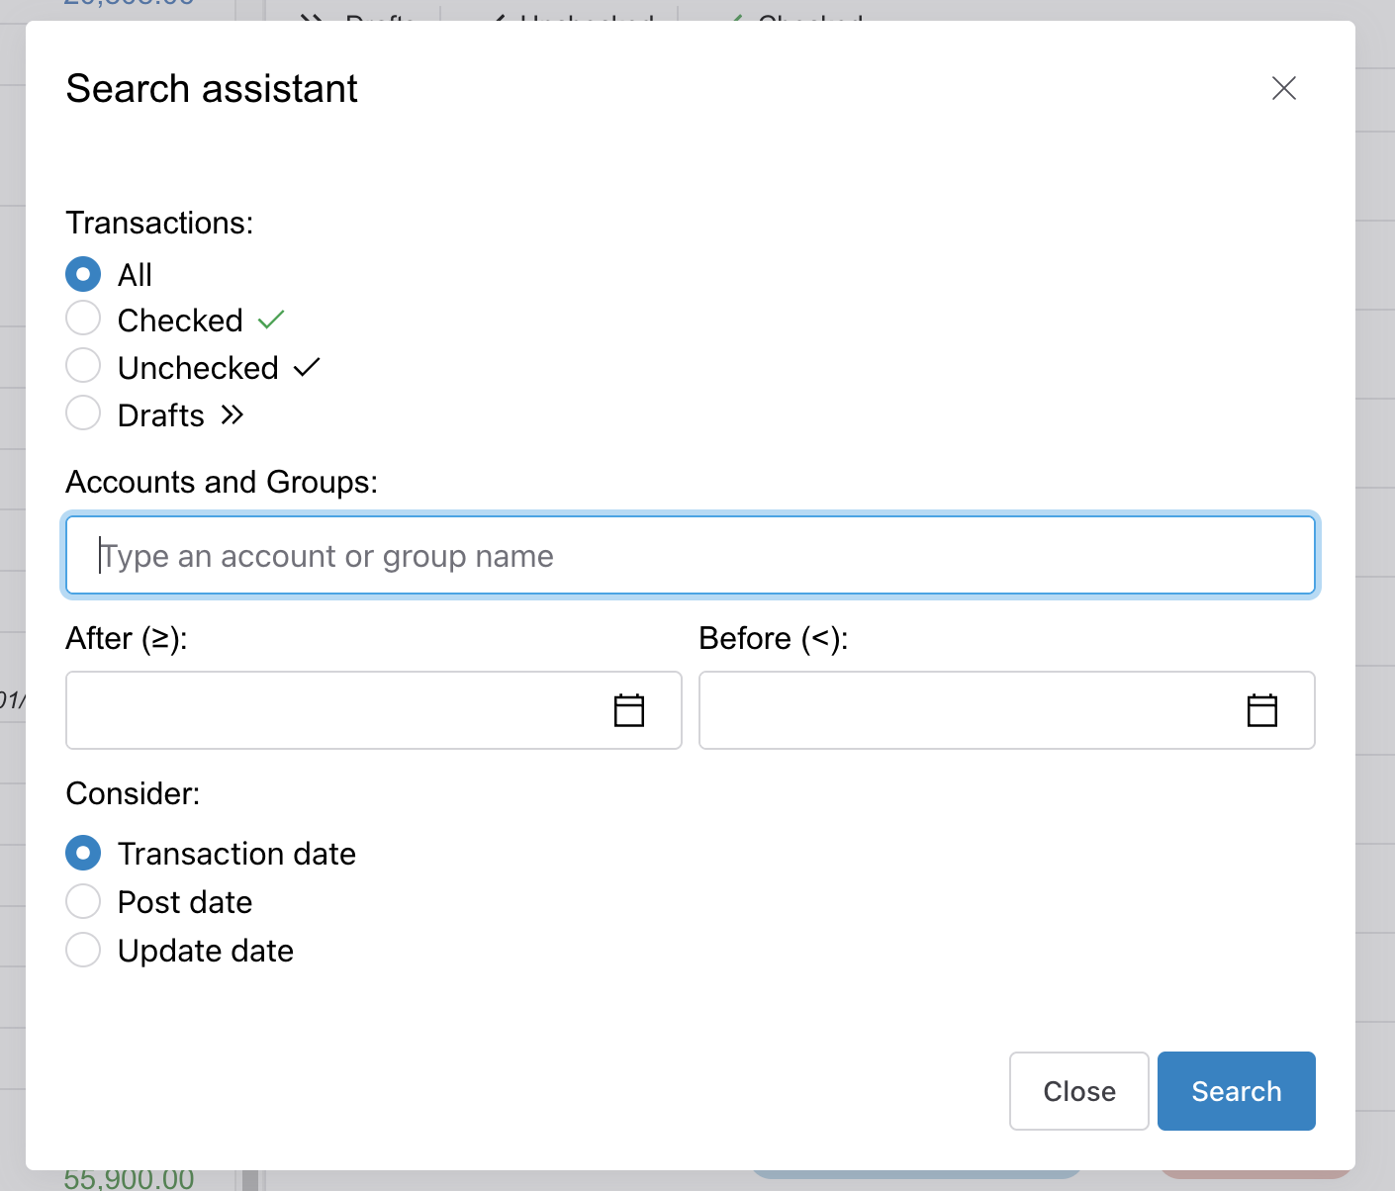Image resolution: width=1395 pixels, height=1191 pixels.
Task: Open the After date calendar picker
Action: 629,709
